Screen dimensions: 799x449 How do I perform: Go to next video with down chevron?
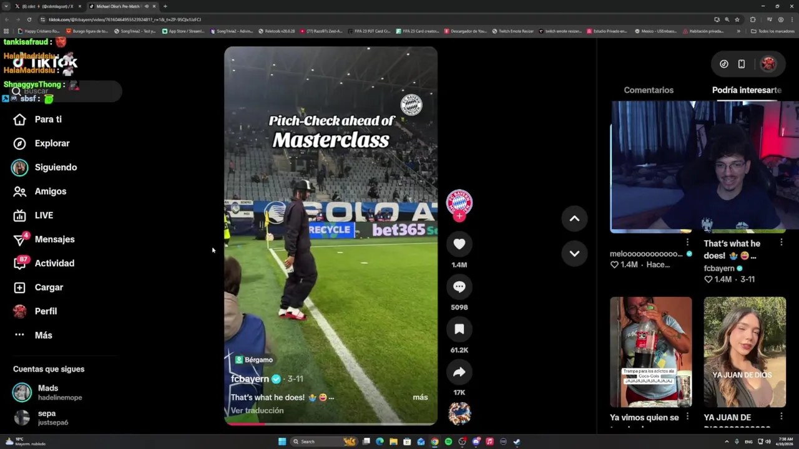[x=574, y=254]
